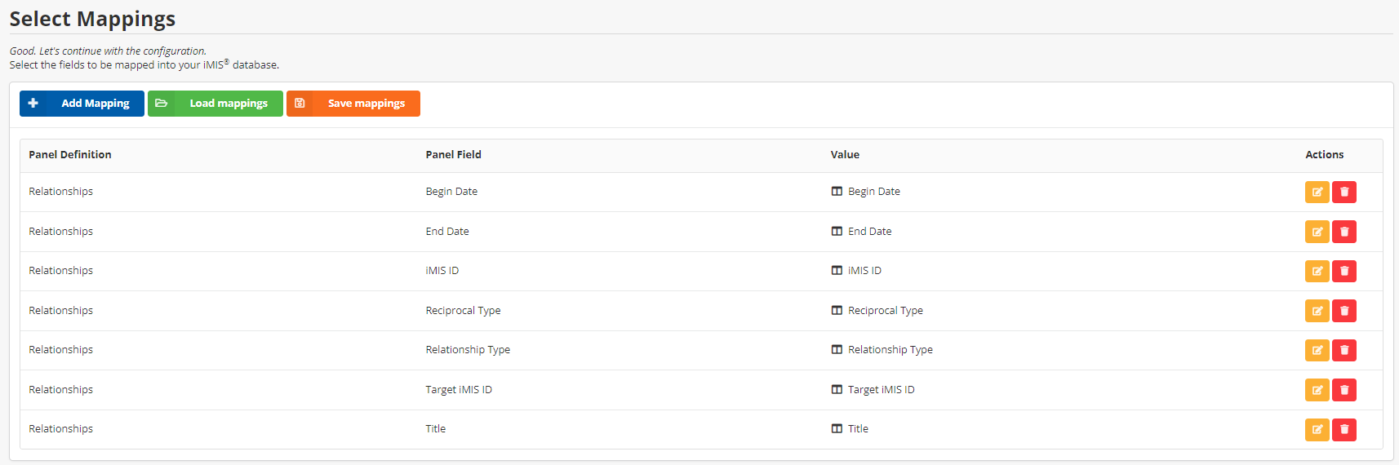
Task: Edit the Title mapping row
Action: [x=1317, y=430]
